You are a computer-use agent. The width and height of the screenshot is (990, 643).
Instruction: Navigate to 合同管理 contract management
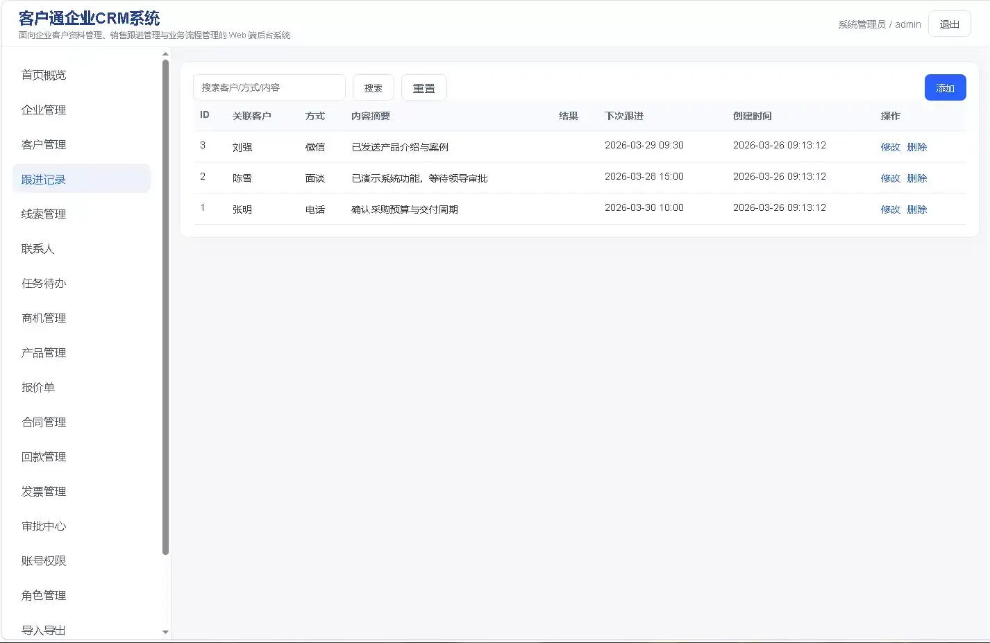(44, 421)
